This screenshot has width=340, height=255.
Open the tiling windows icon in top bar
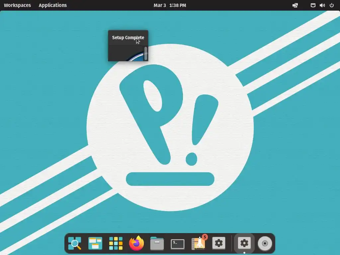pyautogui.click(x=295, y=5)
